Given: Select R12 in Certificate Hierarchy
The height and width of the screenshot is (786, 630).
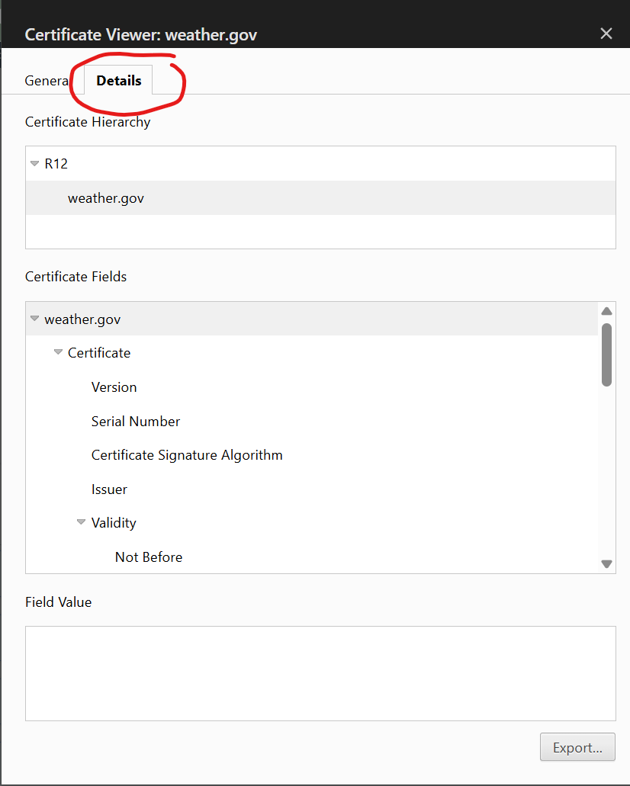Looking at the screenshot, I should click(x=320, y=163).
